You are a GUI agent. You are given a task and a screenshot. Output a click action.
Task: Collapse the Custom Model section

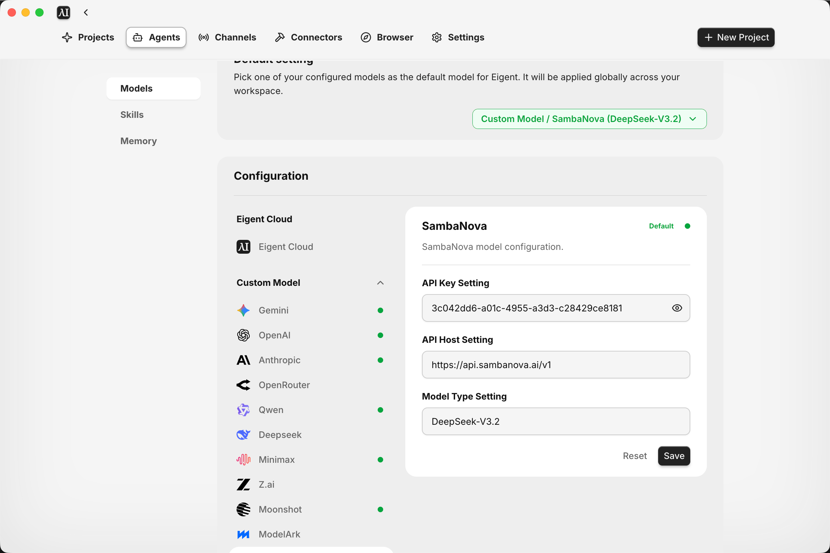pyautogui.click(x=380, y=283)
